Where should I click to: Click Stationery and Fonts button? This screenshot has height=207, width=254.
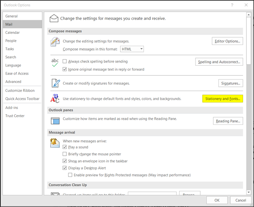(223, 99)
